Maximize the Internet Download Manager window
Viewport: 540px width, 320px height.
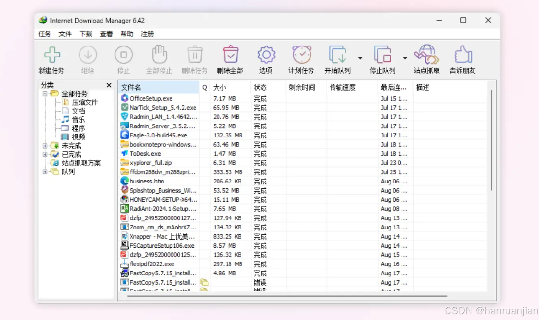tap(463, 20)
